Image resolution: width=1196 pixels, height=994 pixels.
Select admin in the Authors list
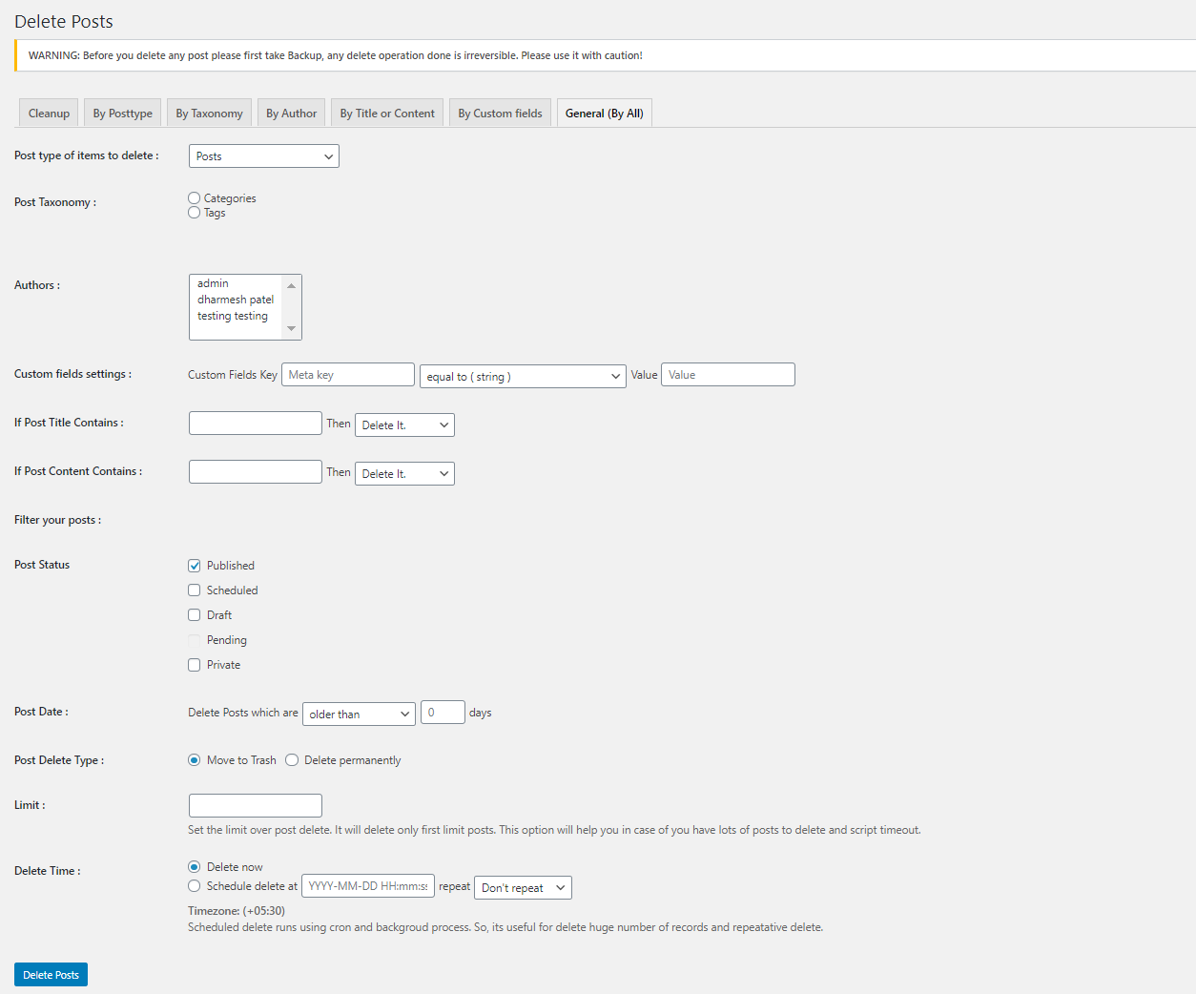(x=212, y=282)
